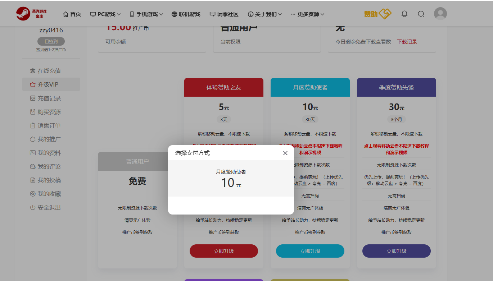493x281 pixels.
Task: Click the 已签到 check-in badge
Action: tap(51, 41)
